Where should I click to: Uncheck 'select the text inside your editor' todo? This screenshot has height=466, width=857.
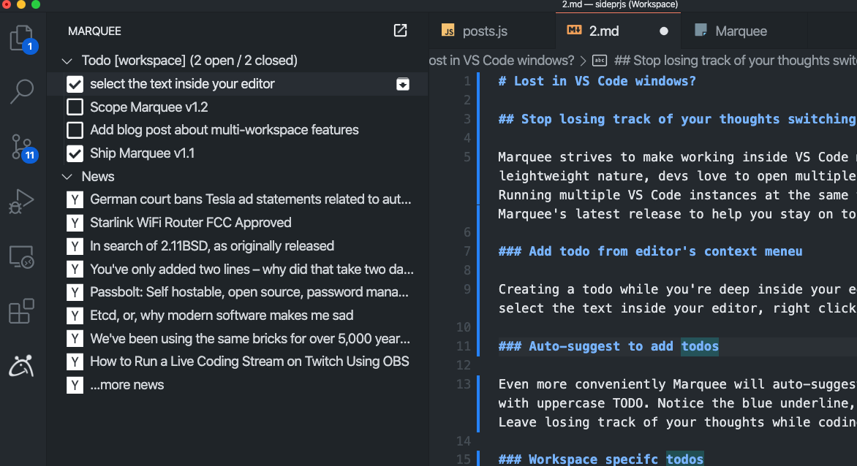click(75, 84)
